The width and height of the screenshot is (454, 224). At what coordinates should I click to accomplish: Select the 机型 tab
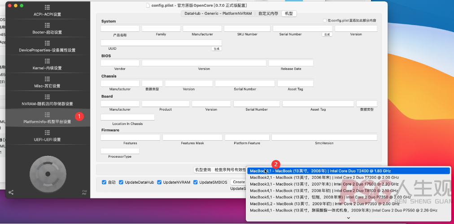pyautogui.click(x=289, y=13)
